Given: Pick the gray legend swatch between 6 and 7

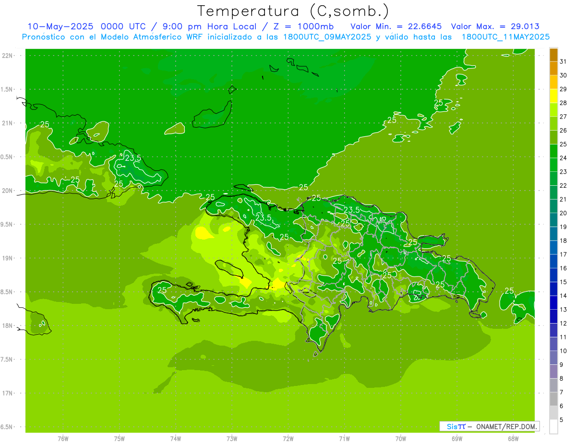Looking at the screenshot, I should (553, 399).
